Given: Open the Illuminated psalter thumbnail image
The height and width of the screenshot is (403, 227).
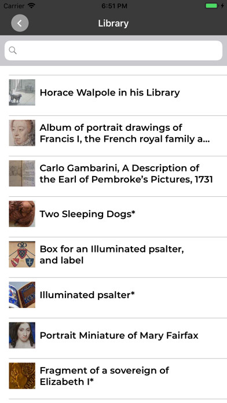Looking at the screenshot, I should pos(22,295).
